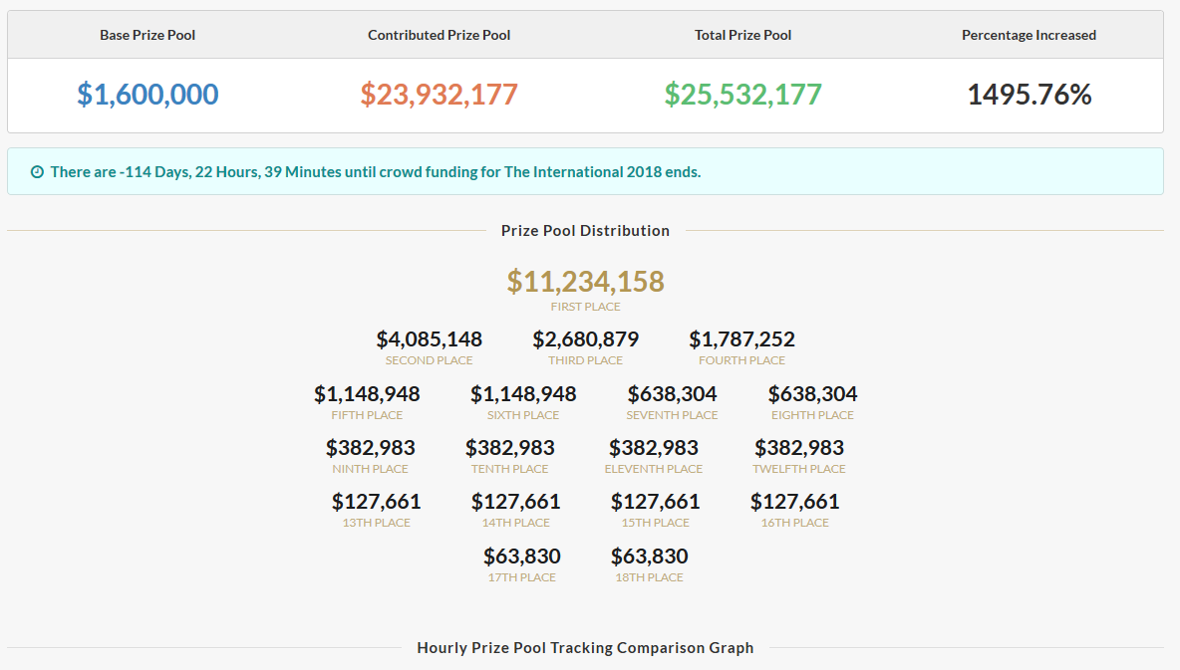Click the FOURTH PLACE label

[742, 361]
